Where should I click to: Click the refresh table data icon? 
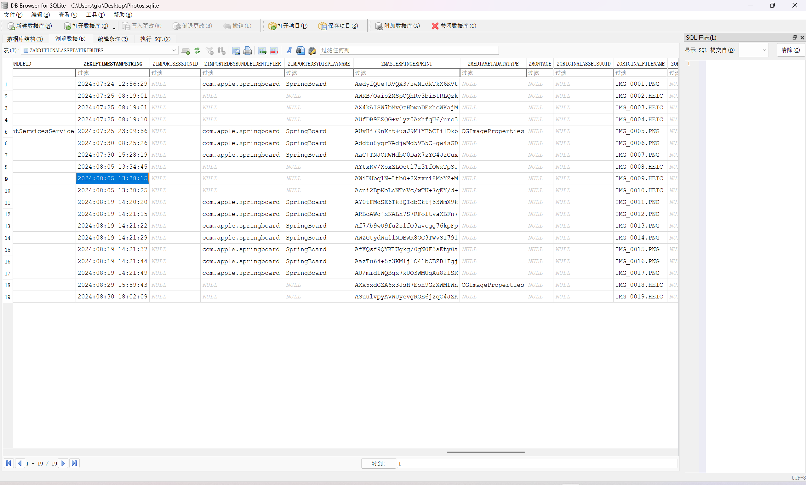click(x=197, y=50)
